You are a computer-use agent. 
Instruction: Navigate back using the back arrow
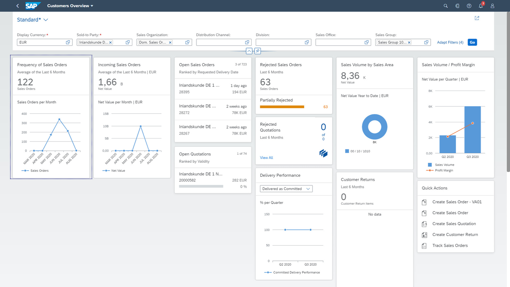click(17, 6)
